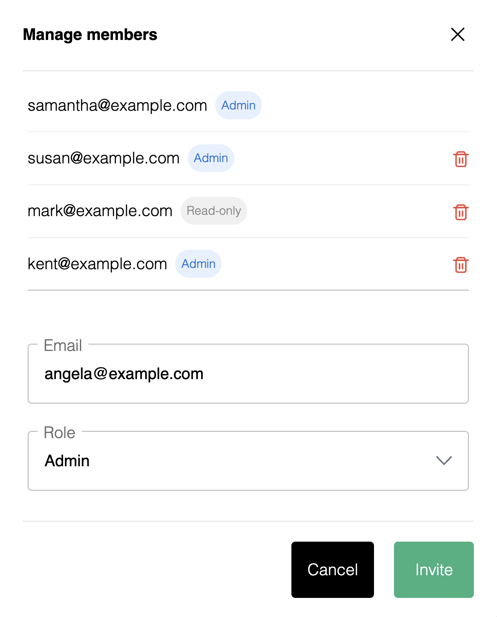This screenshot has height=617, width=497.
Task: Send invitation with the Invite button
Action: [434, 570]
